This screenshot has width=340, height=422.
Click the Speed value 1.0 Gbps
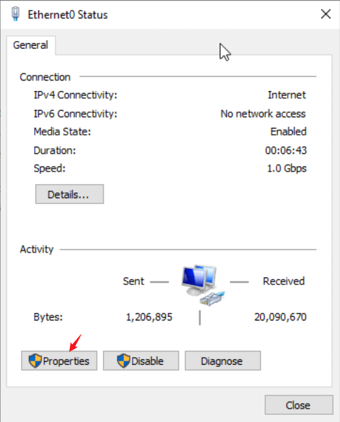tap(286, 169)
